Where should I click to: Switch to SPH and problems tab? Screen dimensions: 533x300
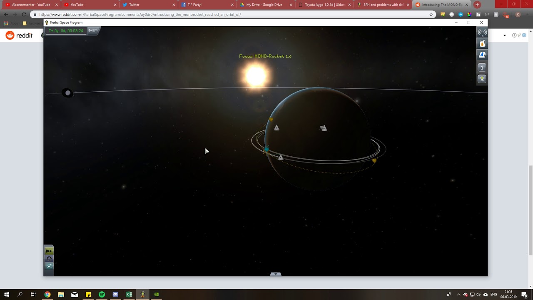click(384, 5)
